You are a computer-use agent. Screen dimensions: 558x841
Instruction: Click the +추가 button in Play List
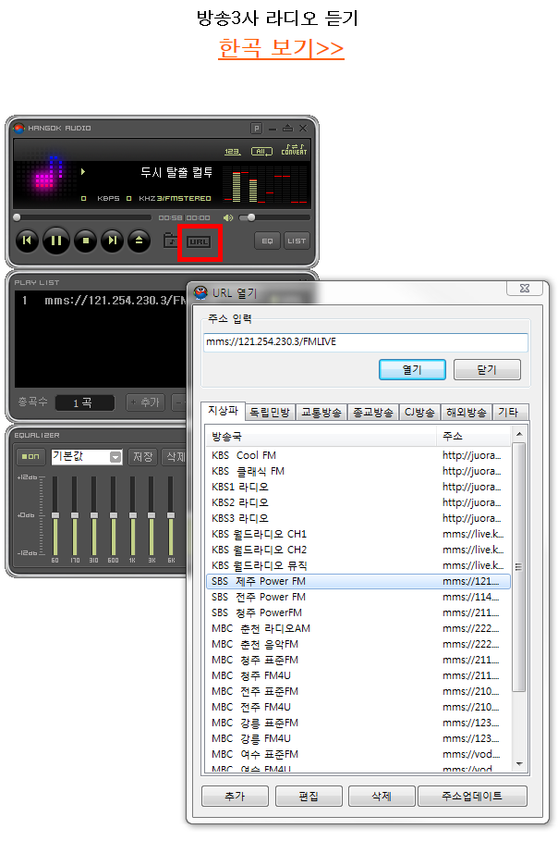pyautogui.click(x=146, y=402)
